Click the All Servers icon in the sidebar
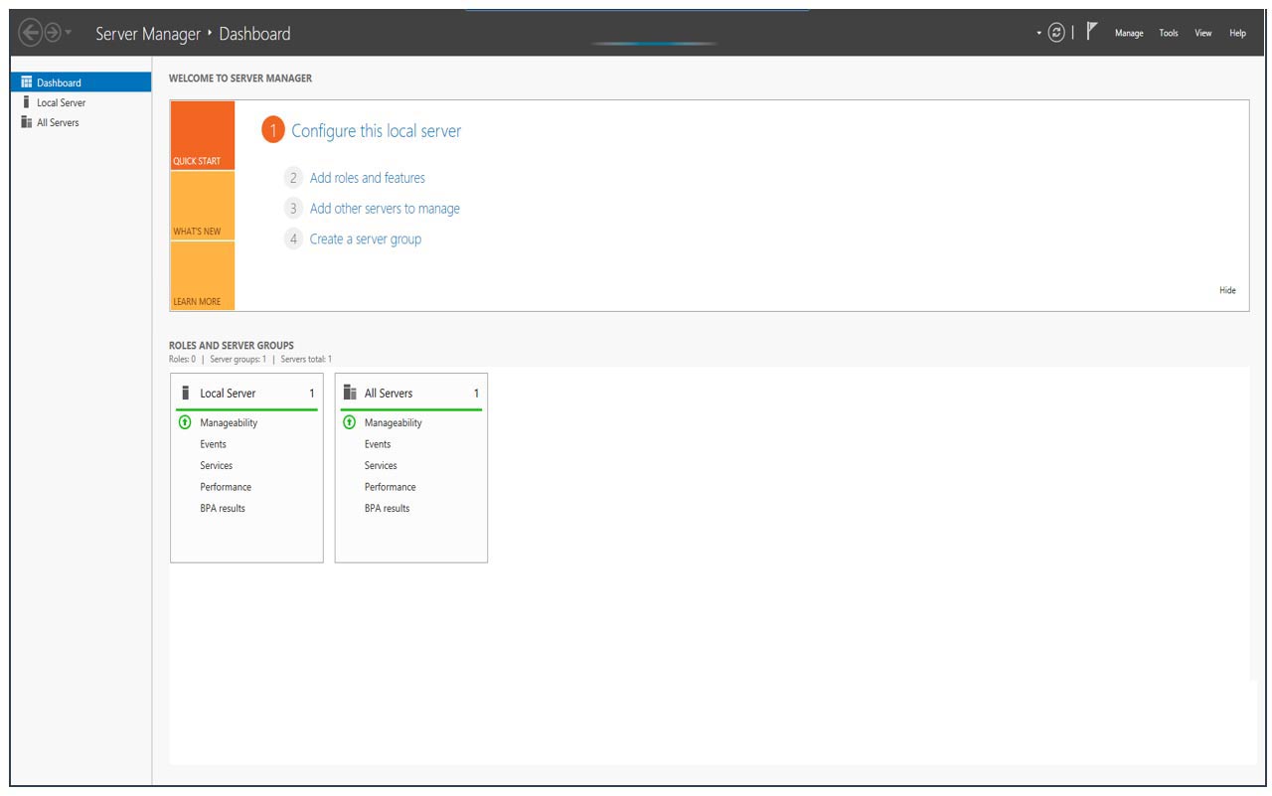The height and width of the screenshot is (796, 1272). pyautogui.click(x=27, y=122)
